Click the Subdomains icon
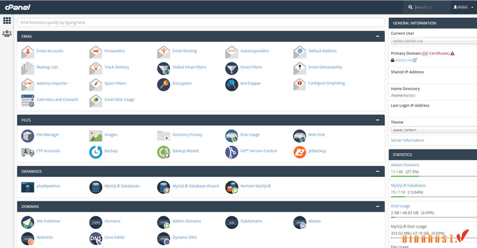Viewport: 477px width, 248px height. (x=232, y=222)
